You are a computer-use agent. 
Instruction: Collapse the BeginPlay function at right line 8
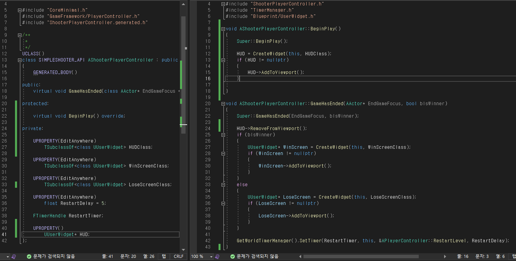tap(223, 29)
